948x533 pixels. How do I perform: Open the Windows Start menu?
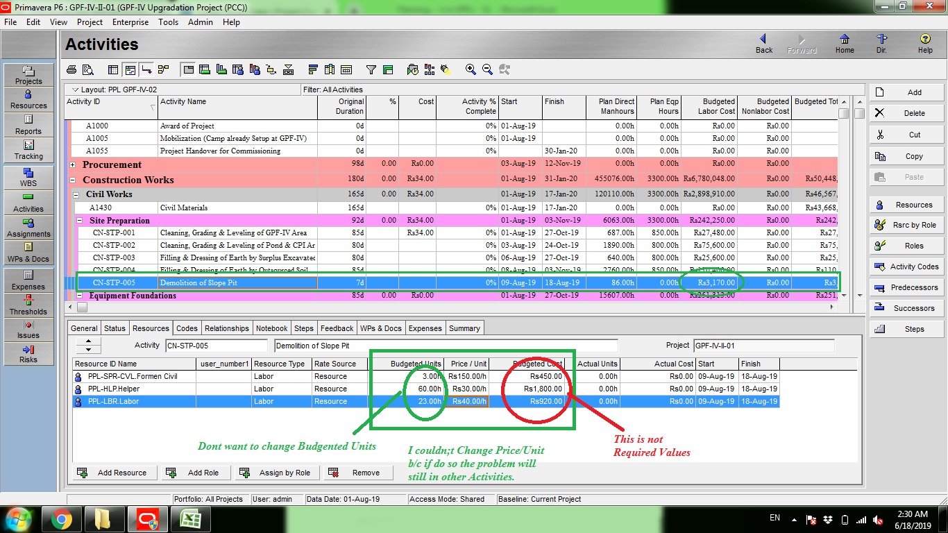17,519
